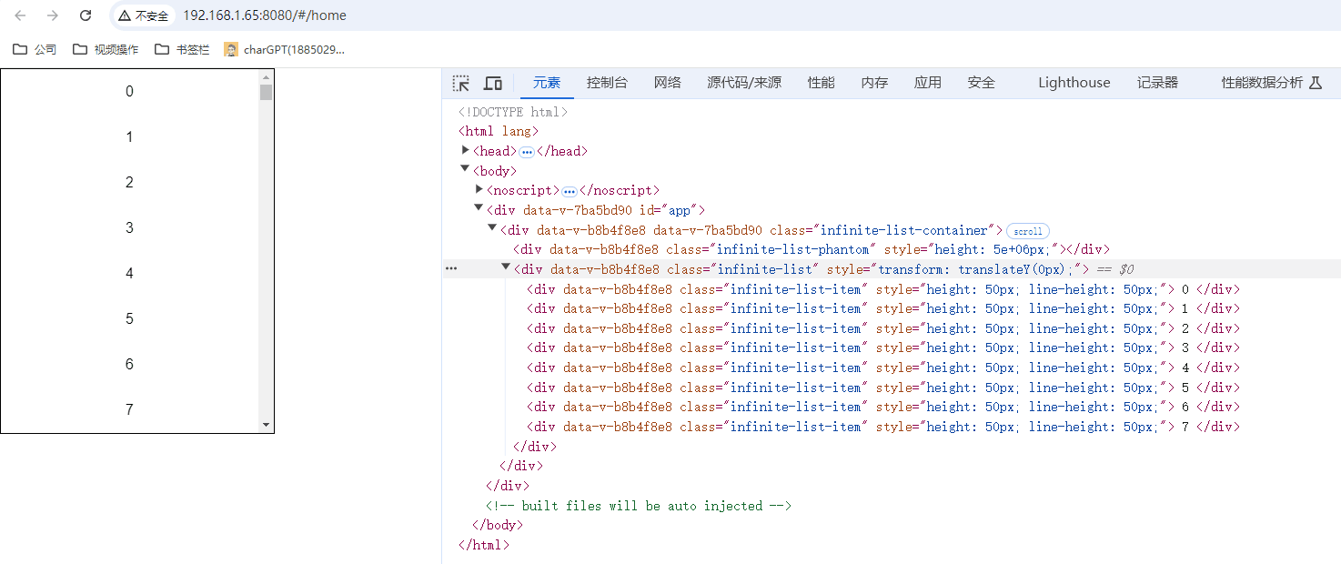
Task: Open the 公司 bookmark folder
Action: (35, 49)
